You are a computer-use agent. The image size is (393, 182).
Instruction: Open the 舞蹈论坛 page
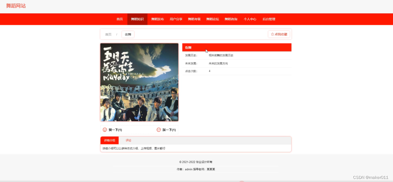tap(212, 19)
